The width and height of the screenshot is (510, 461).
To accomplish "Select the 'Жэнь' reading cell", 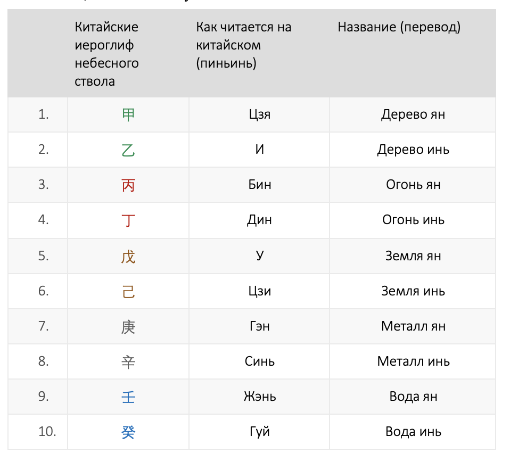I will pyautogui.click(x=260, y=397).
